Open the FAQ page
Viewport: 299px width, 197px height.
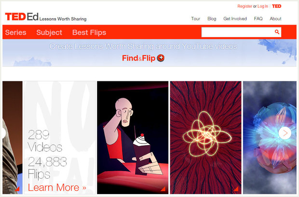point(258,19)
